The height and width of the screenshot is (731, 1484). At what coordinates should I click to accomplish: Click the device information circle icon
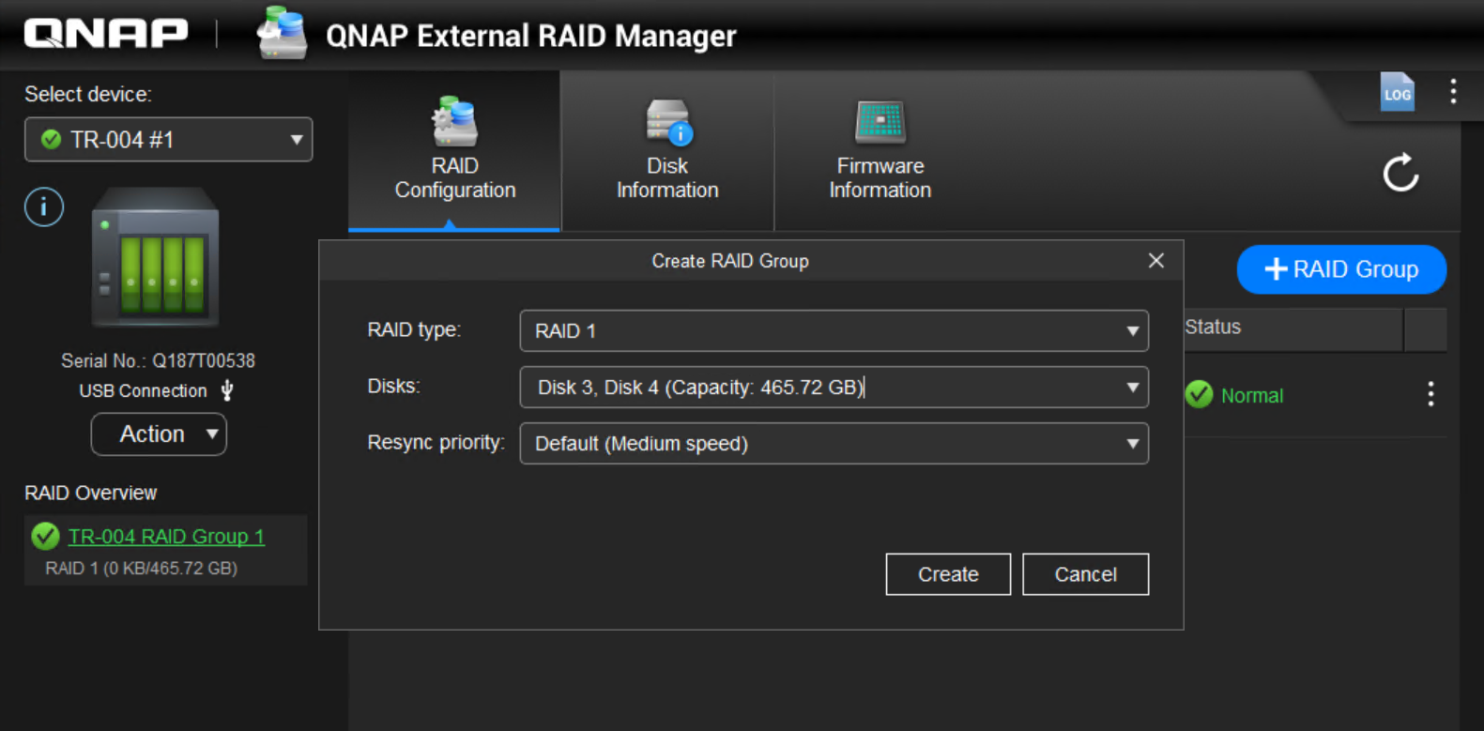pyautogui.click(x=44, y=207)
